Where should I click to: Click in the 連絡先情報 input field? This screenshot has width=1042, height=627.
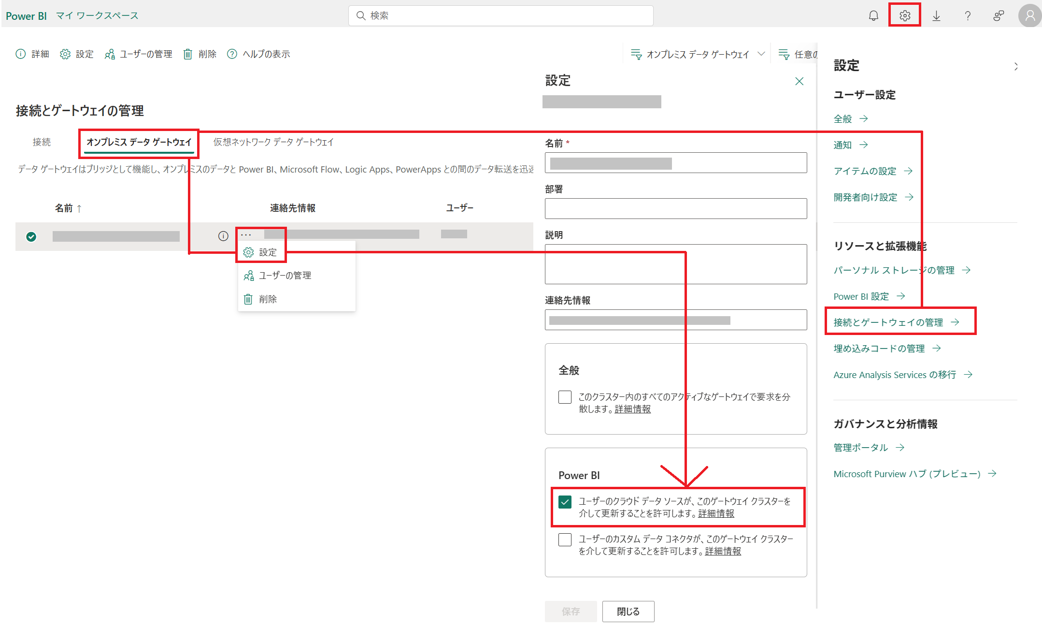click(676, 320)
